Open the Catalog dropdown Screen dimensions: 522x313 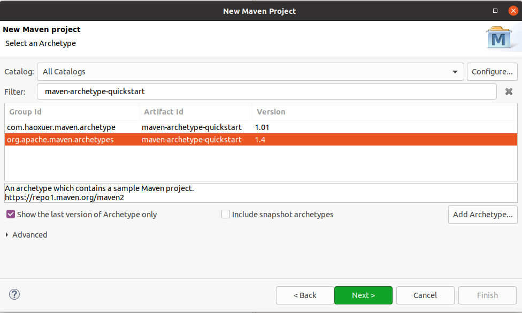click(x=455, y=72)
